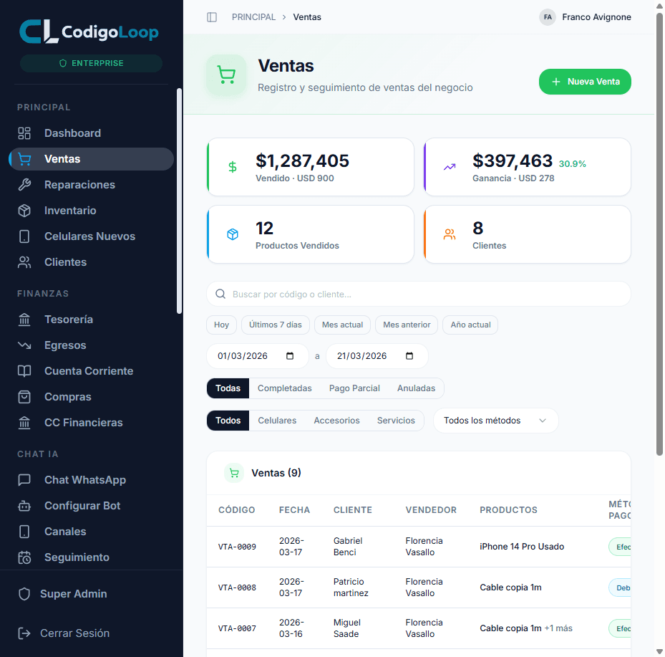
Task: Activate the Celulares product filter
Action: coord(277,421)
